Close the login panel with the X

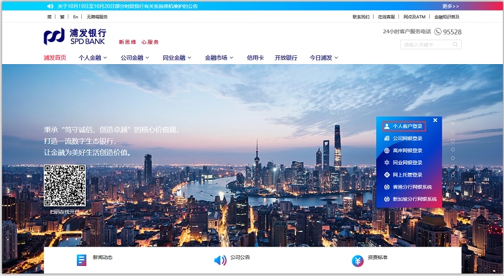pos(435,120)
